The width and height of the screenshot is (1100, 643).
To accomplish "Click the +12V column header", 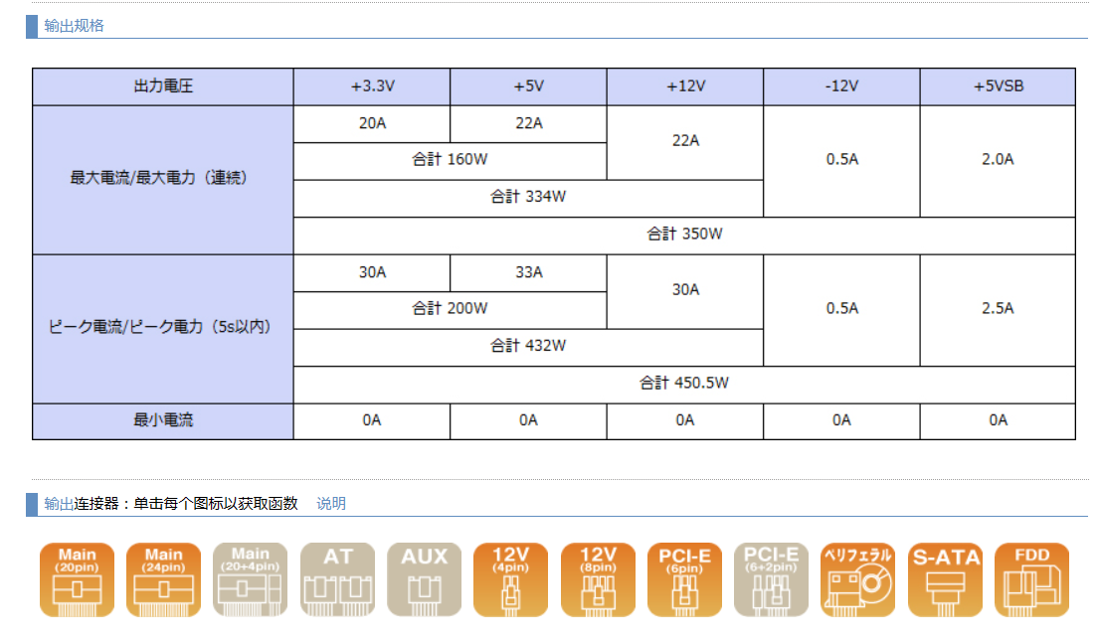I will (x=685, y=86).
